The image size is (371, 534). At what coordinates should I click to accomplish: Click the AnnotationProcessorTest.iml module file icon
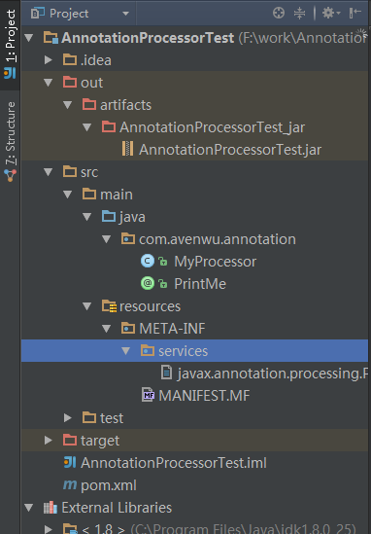click(x=70, y=462)
